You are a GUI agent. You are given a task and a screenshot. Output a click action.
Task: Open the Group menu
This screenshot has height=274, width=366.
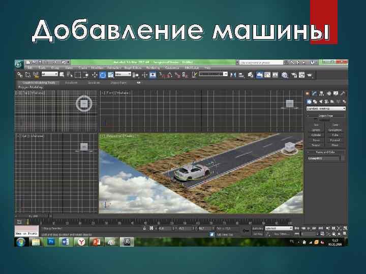click(x=55, y=68)
